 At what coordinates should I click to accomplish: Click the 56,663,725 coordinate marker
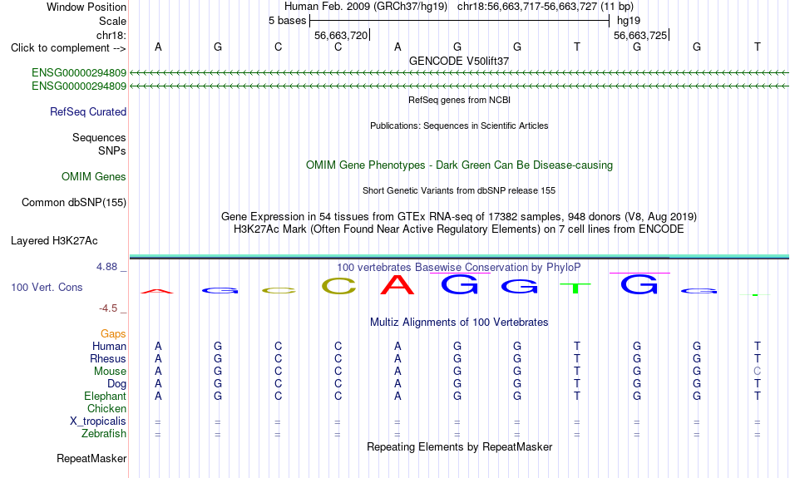(x=640, y=35)
